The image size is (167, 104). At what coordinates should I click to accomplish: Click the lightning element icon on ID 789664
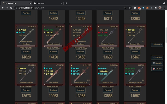pyautogui.click(x=44, y=65)
